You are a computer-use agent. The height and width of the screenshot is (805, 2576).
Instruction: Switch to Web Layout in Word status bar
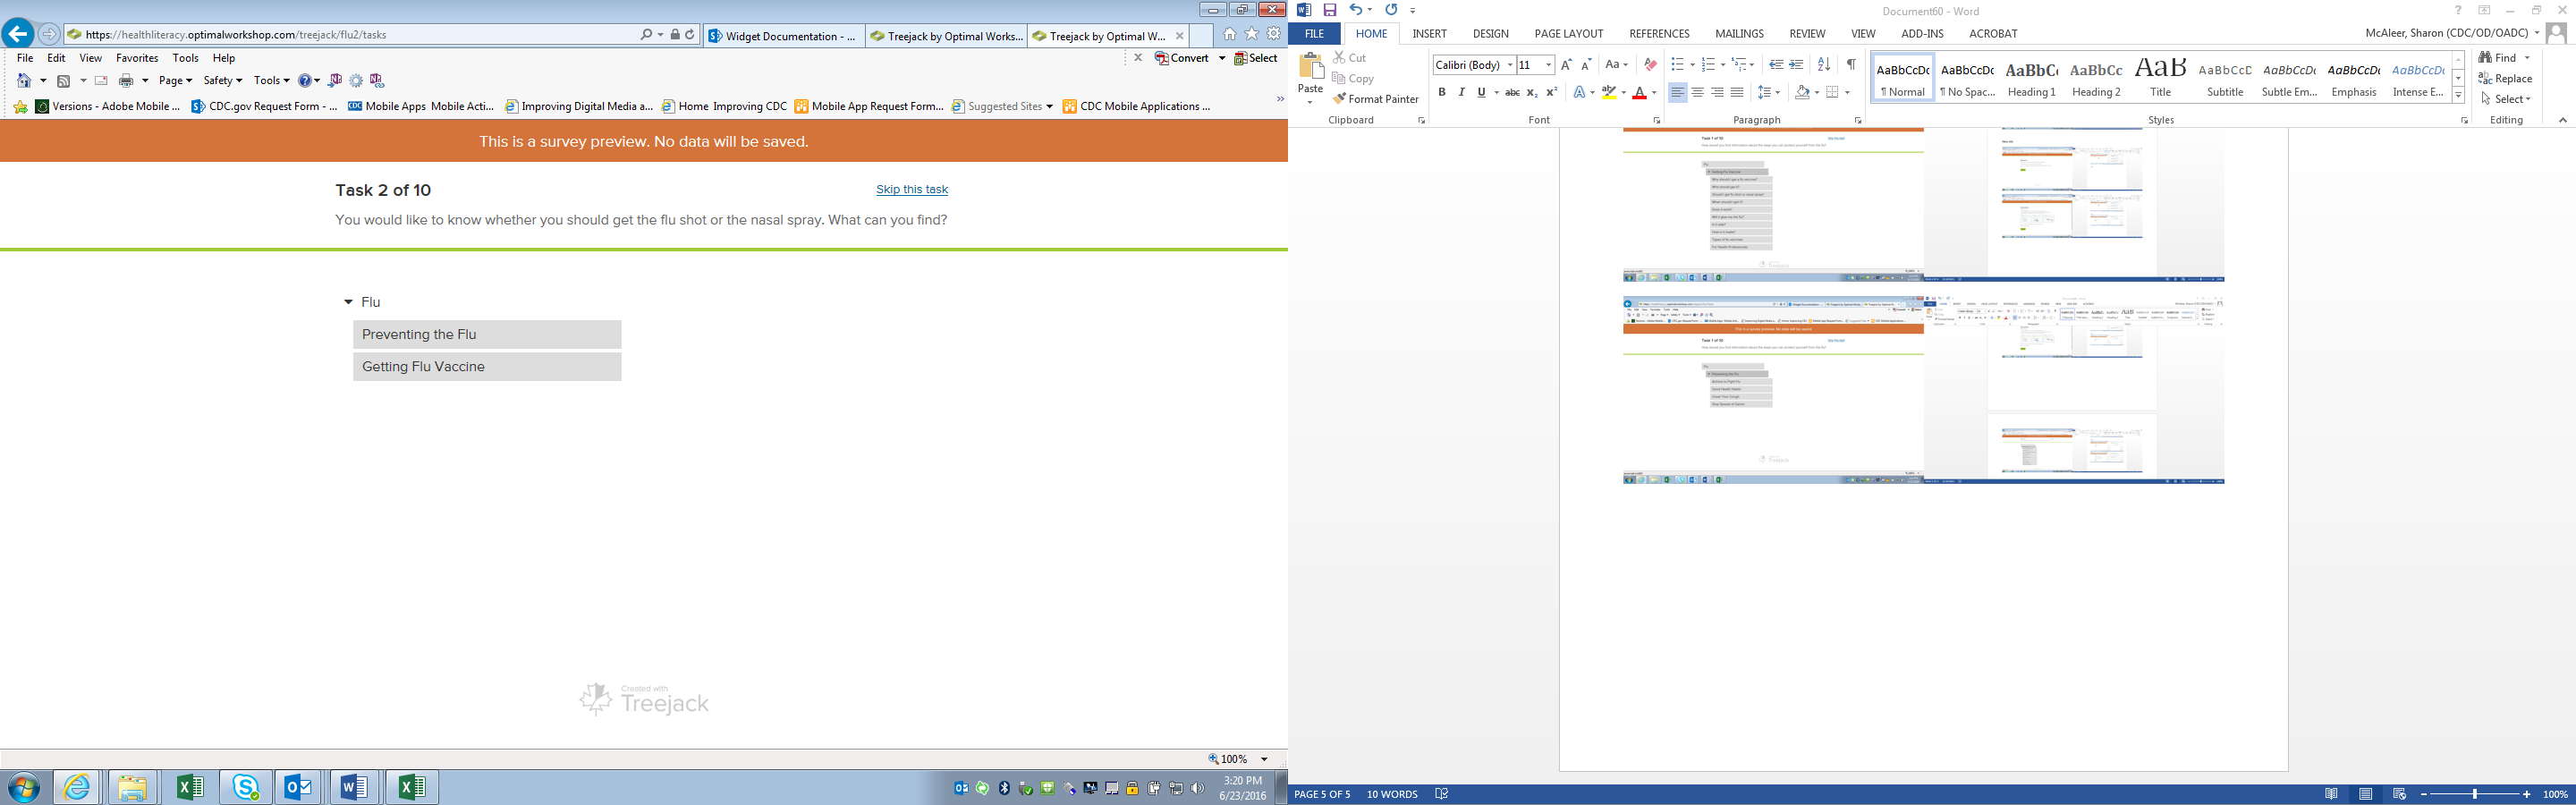pyautogui.click(x=2399, y=795)
